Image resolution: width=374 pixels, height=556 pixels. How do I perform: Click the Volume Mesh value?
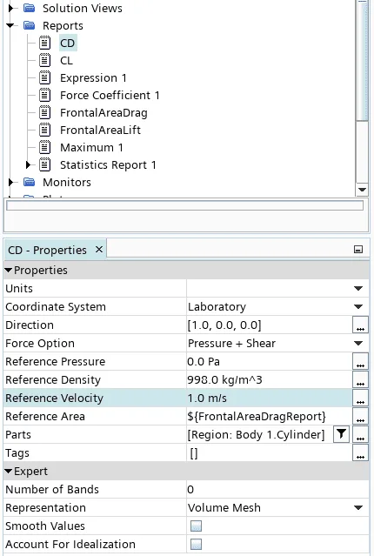coord(224,508)
